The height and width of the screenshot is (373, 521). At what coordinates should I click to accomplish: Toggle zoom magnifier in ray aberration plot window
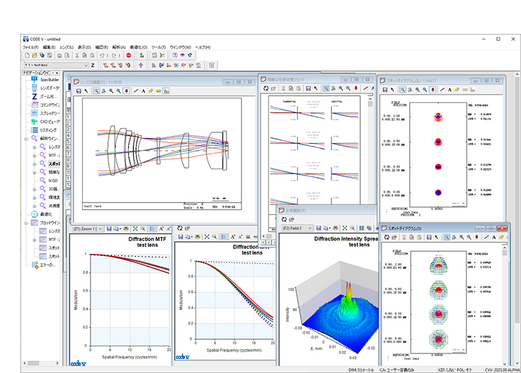326,89
